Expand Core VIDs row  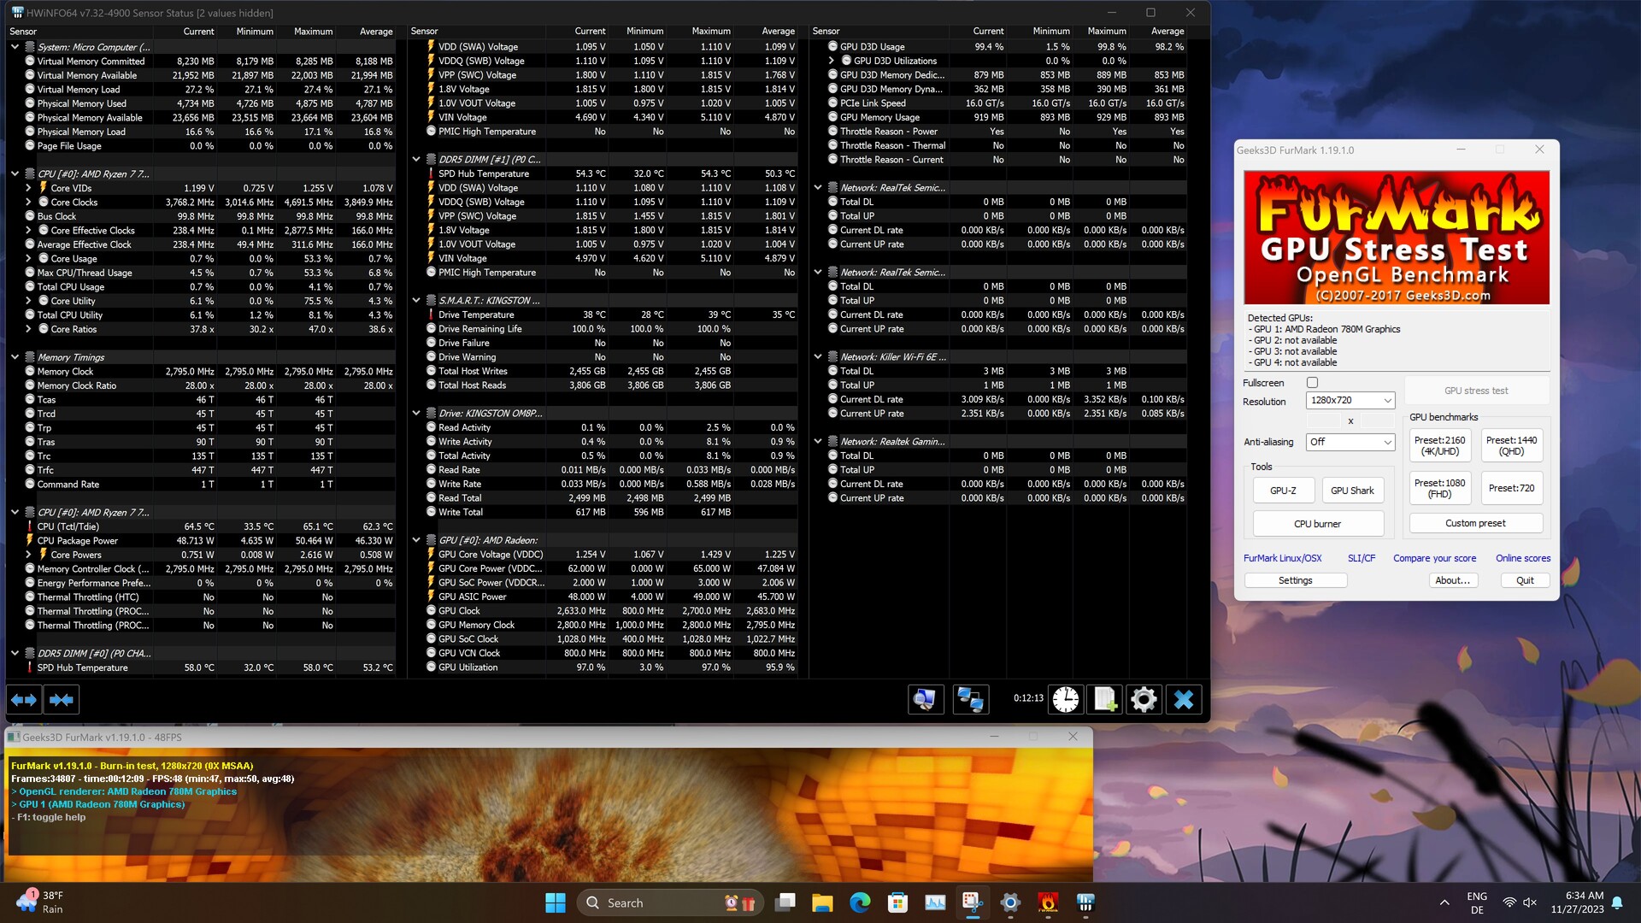[28, 188]
